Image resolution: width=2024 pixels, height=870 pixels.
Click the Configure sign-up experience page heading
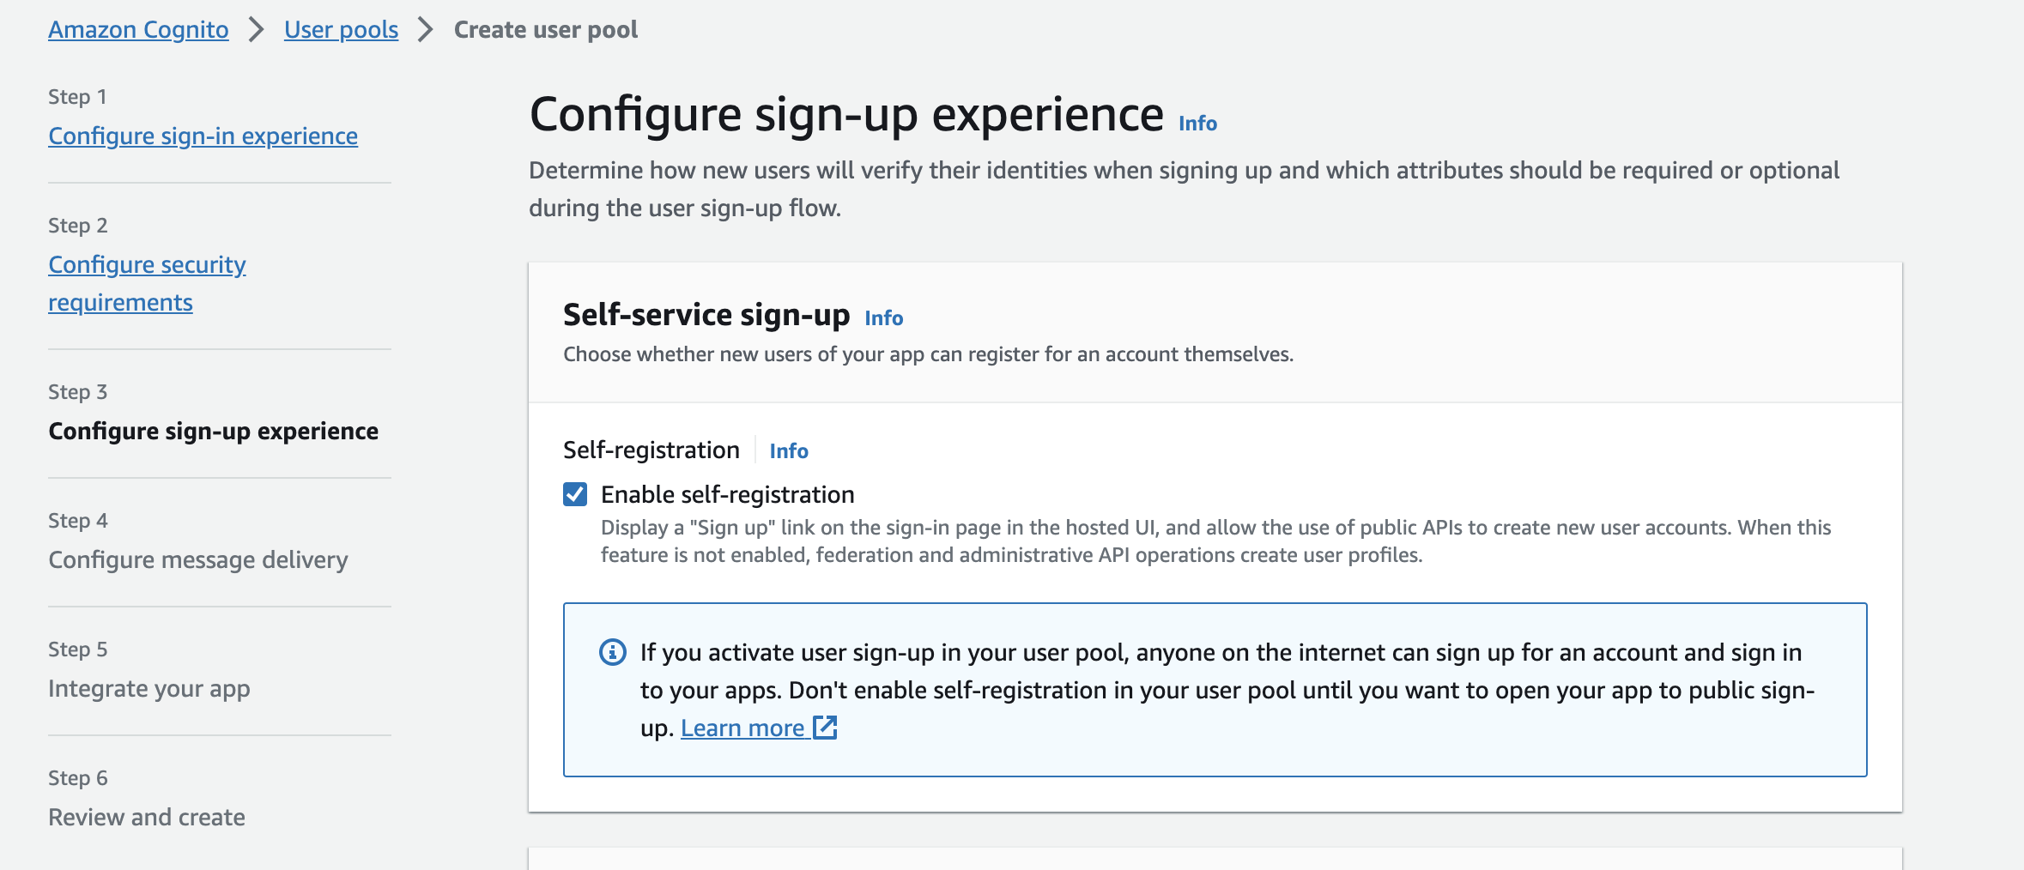pyautogui.click(x=845, y=115)
